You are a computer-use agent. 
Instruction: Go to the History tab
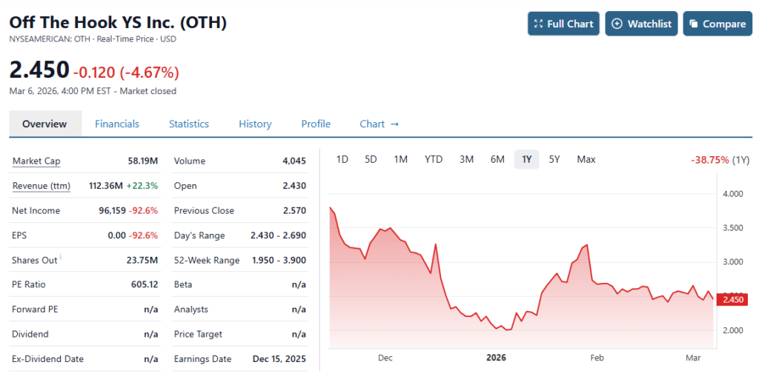pos(255,124)
